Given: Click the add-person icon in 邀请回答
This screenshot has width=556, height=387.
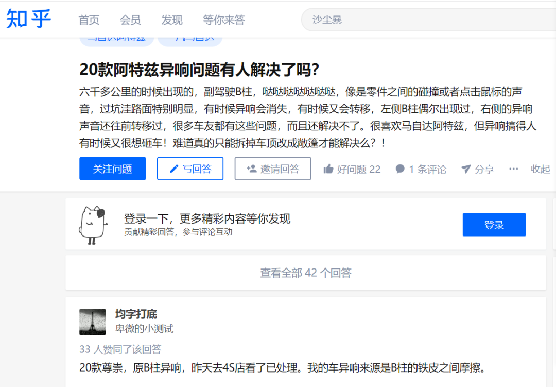Looking at the screenshot, I should pyautogui.click(x=251, y=169).
